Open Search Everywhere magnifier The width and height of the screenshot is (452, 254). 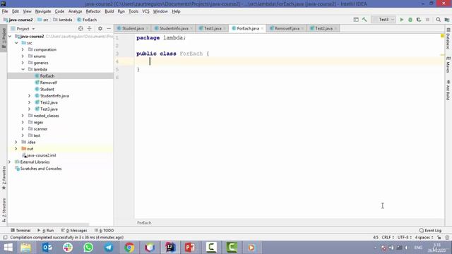pyautogui.click(x=438, y=20)
